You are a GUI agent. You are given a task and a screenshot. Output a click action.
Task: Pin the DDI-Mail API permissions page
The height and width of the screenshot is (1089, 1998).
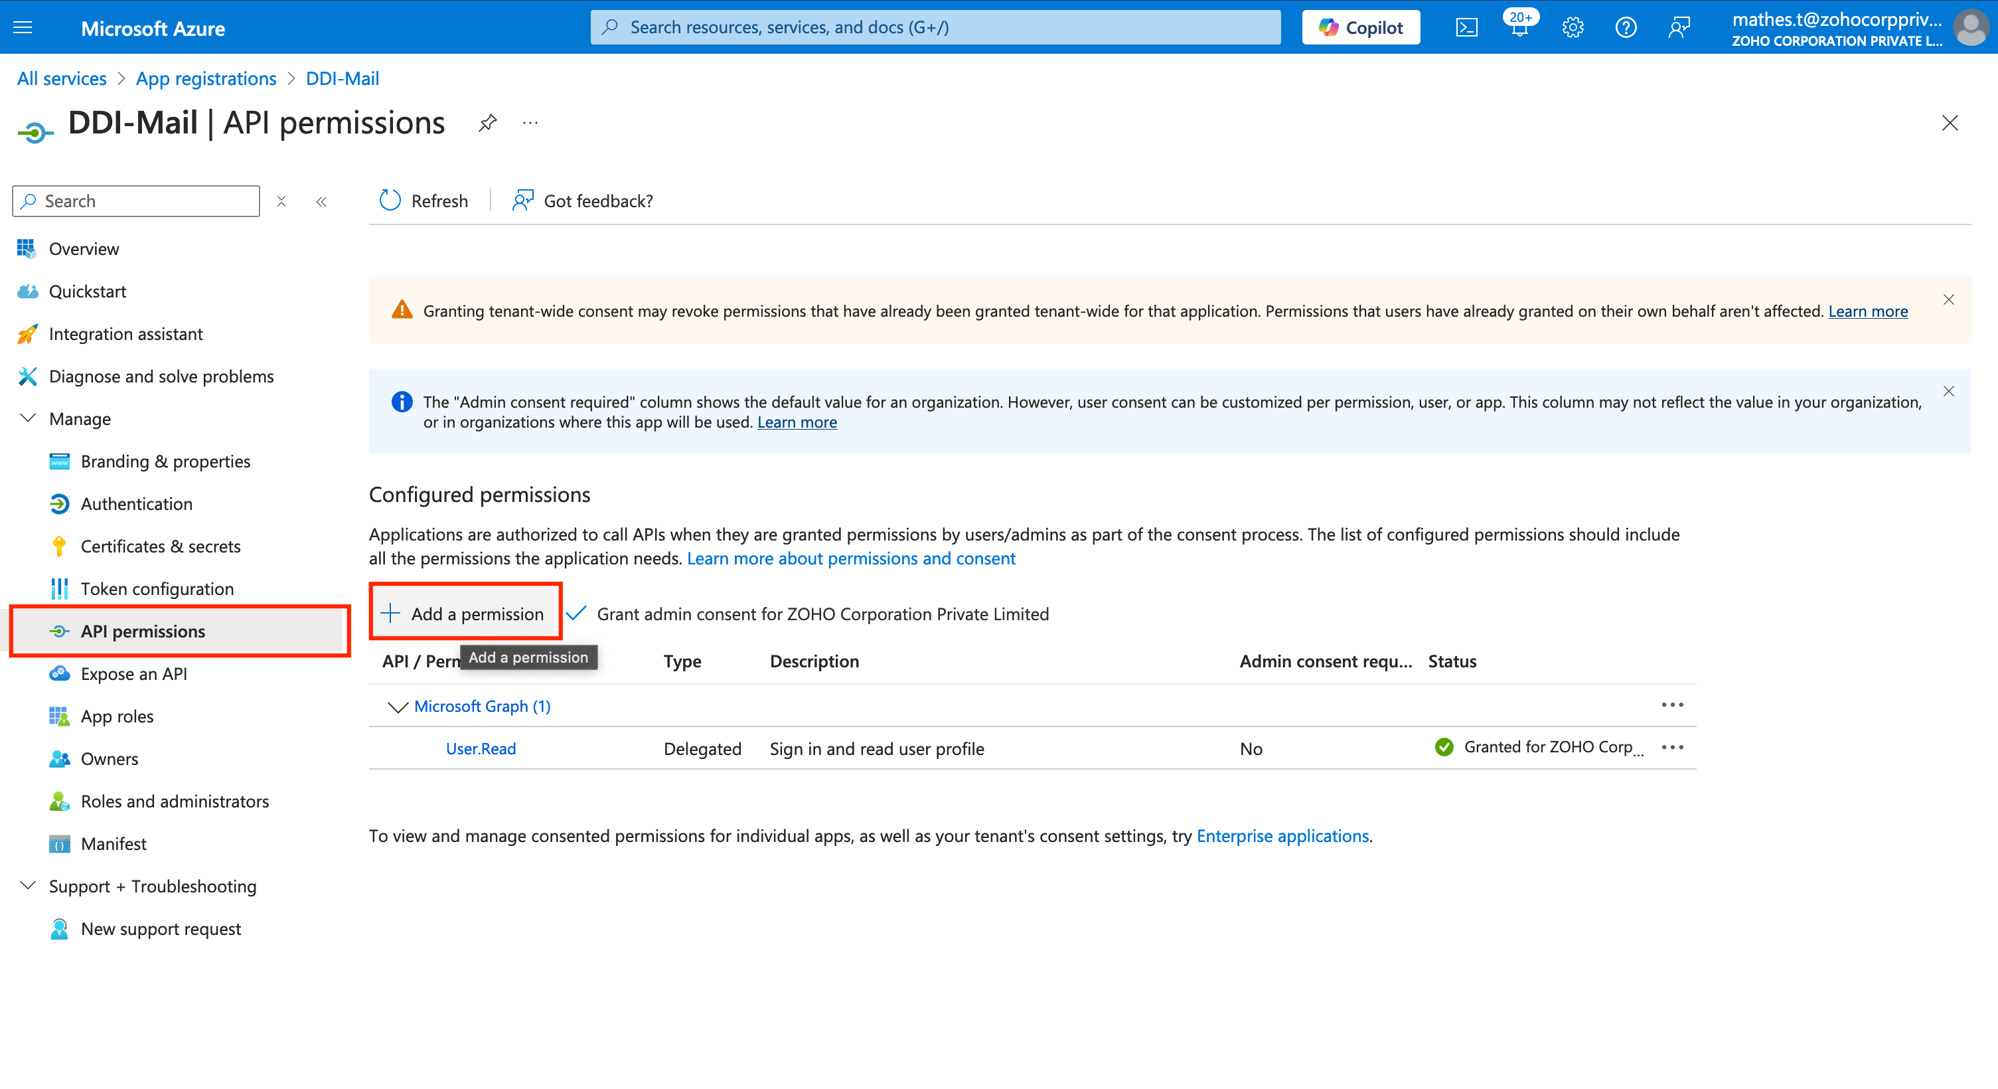(487, 123)
